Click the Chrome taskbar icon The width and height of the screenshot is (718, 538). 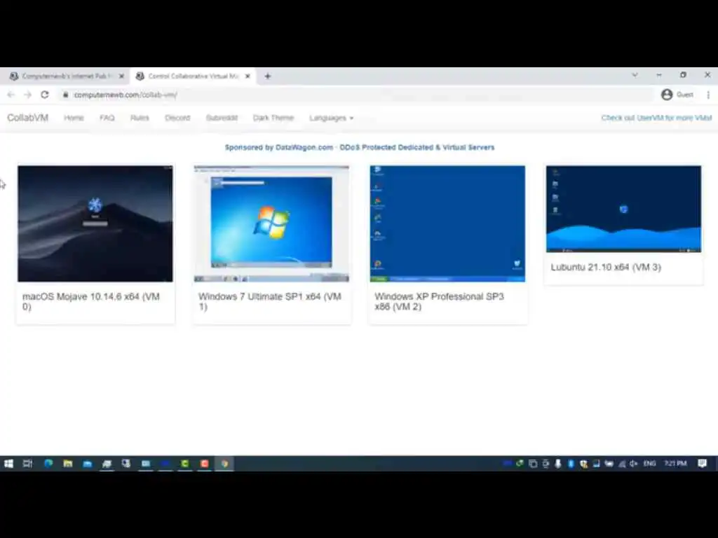point(224,464)
